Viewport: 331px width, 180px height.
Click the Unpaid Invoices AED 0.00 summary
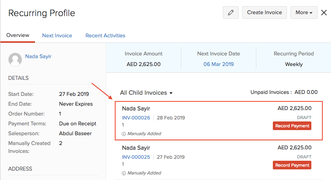284,92
